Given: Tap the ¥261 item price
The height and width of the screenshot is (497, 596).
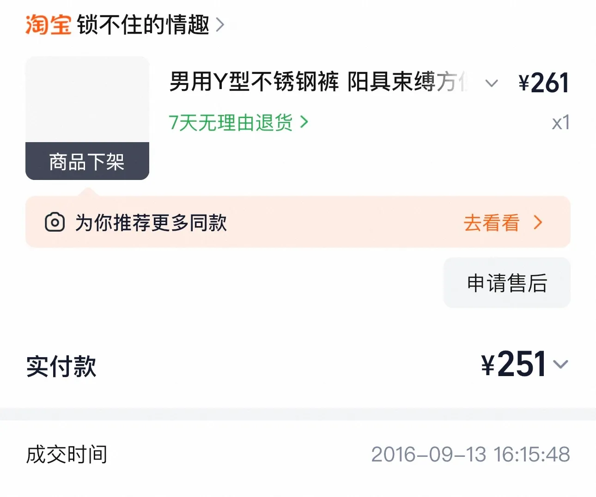Looking at the screenshot, I should [543, 84].
